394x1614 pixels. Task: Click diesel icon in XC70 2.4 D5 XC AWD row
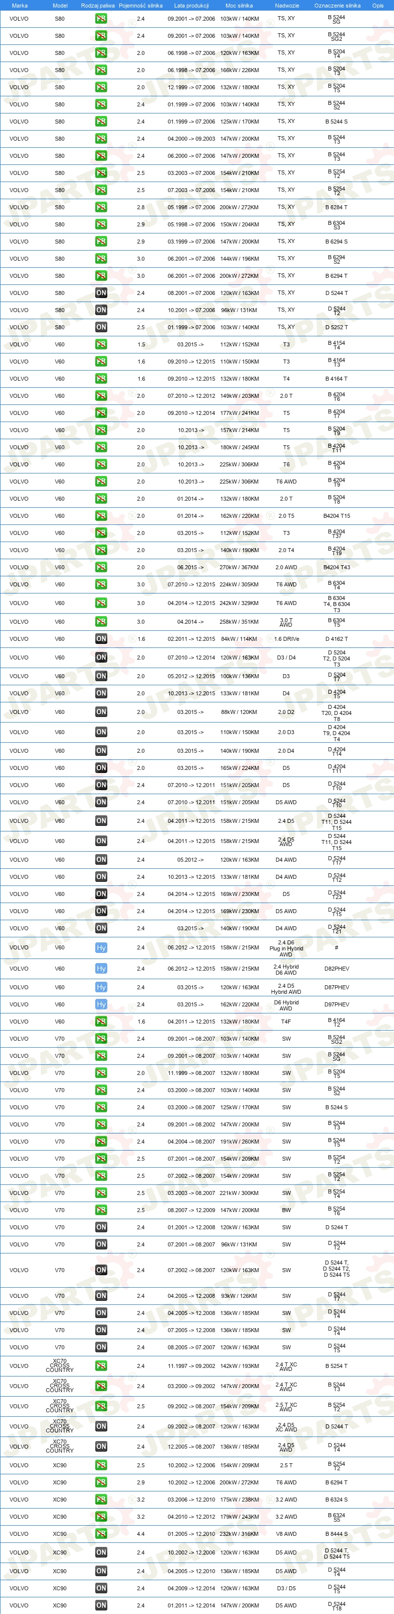pos(101,1426)
